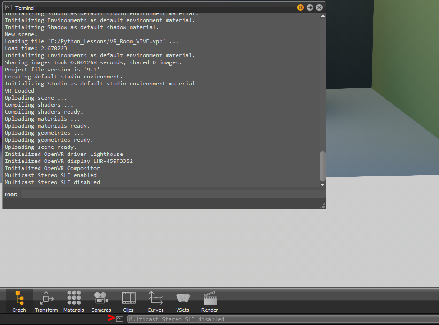Click the terminal scrollbar up arrow
This screenshot has width=439, height=325.
pyautogui.click(x=323, y=16)
